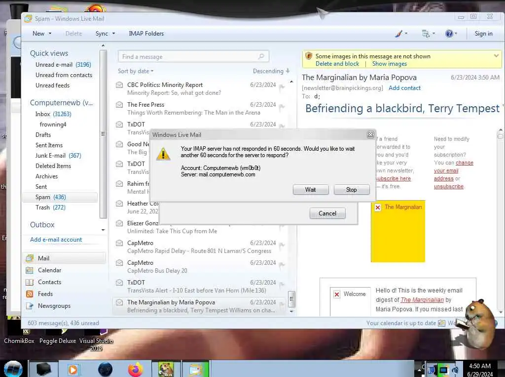Open the Trash folder
The image size is (505, 377).
point(50,207)
